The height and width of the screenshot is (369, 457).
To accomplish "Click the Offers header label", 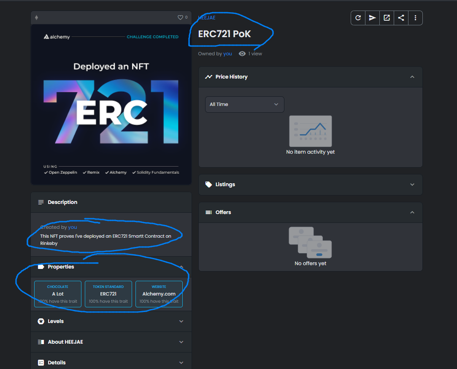I will (223, 212).
